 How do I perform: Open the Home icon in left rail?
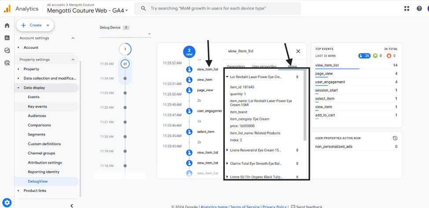(x=7, y=25)
